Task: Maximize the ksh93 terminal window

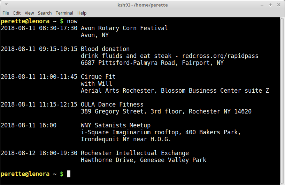Action: [x=270, y=5]
